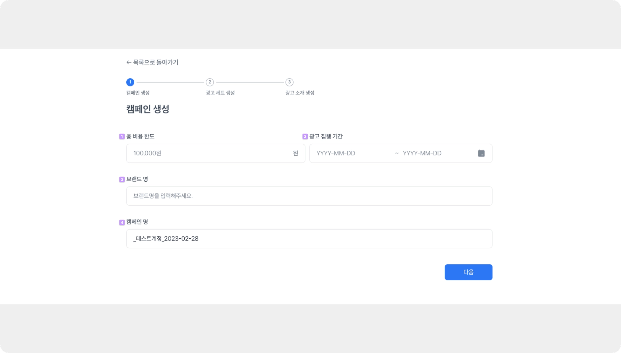Click purple badge number 3
Viewport: 621px width, 353px height.
[x=122, y=179]
